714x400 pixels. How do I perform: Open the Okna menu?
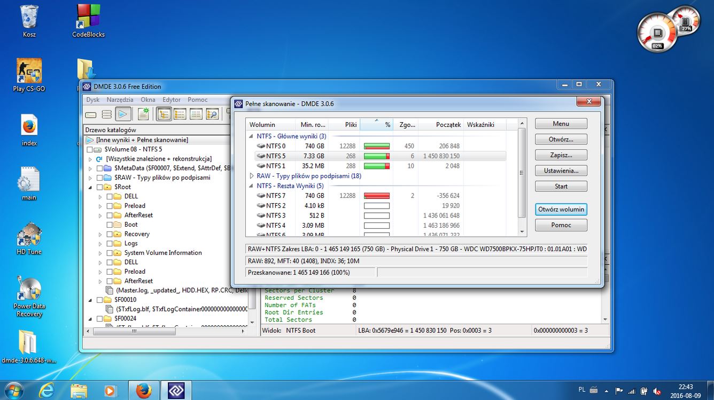(148, 100)
